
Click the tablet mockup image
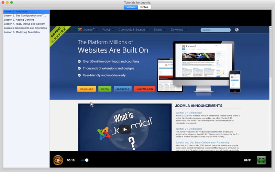pos(165,75)
